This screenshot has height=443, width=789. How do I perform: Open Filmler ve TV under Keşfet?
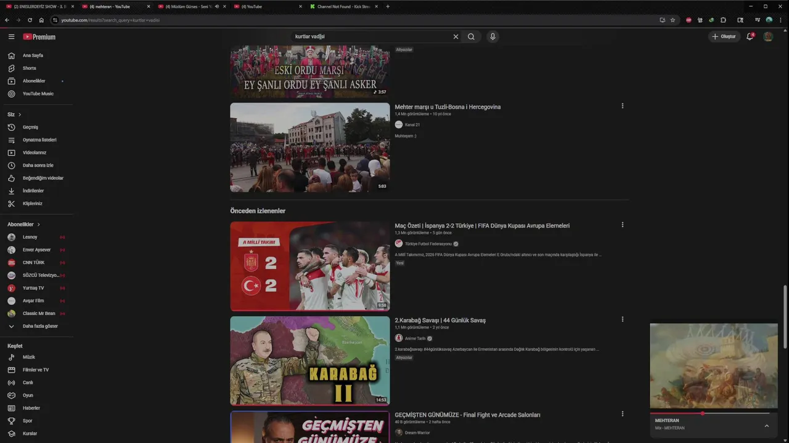[x=36, y=370]
